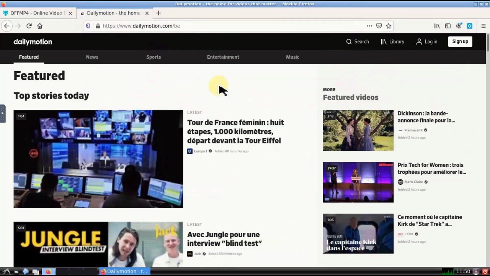Open Tour de France féminin headline link
This screenshot has width=490, height=276.
click(x=235, y=131)
